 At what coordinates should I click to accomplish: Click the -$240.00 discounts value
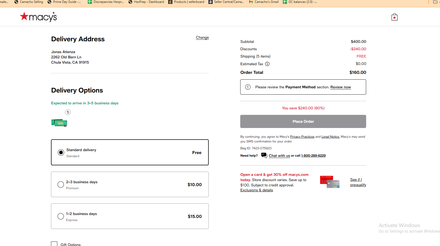click(x=358, y=49)
